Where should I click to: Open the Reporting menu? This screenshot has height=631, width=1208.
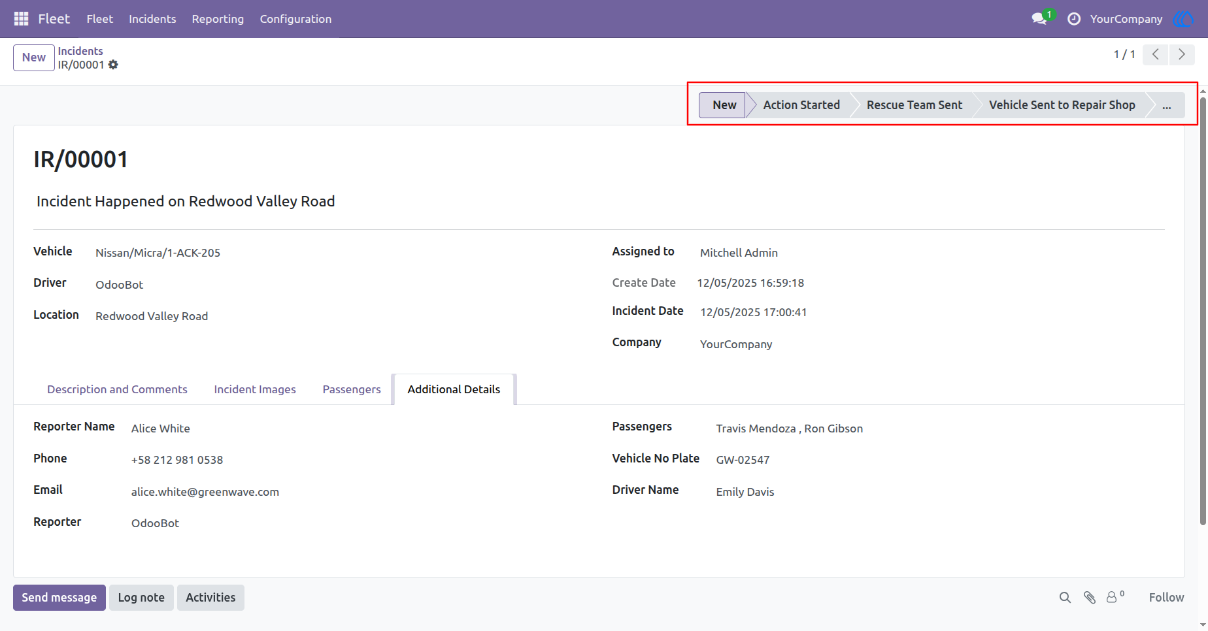pyautogui.click(x=218, y=19)
